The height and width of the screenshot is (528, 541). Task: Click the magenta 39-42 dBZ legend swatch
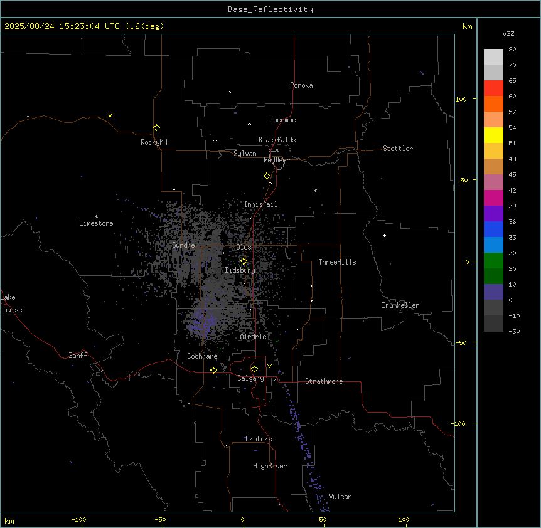493,198
